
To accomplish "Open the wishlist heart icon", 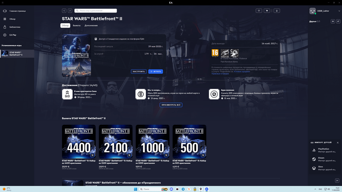I will click(259, 11).
